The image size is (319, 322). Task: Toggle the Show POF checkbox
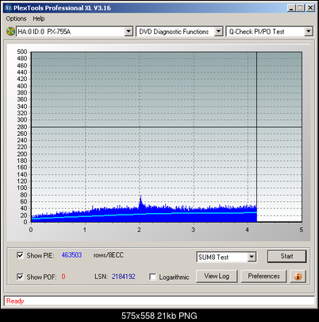tap(20, 277)
